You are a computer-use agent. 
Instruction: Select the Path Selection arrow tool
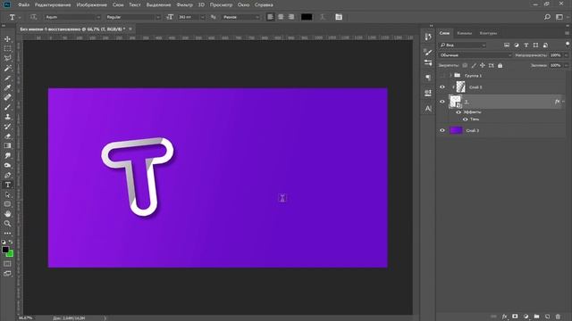(x=7, y=194)
